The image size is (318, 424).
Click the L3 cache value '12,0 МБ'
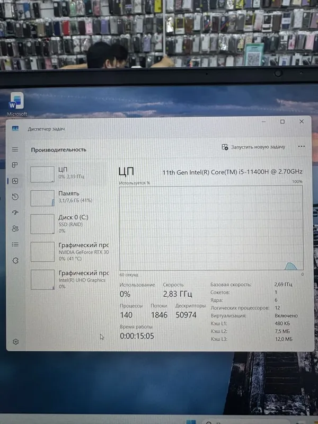(284, 339)
